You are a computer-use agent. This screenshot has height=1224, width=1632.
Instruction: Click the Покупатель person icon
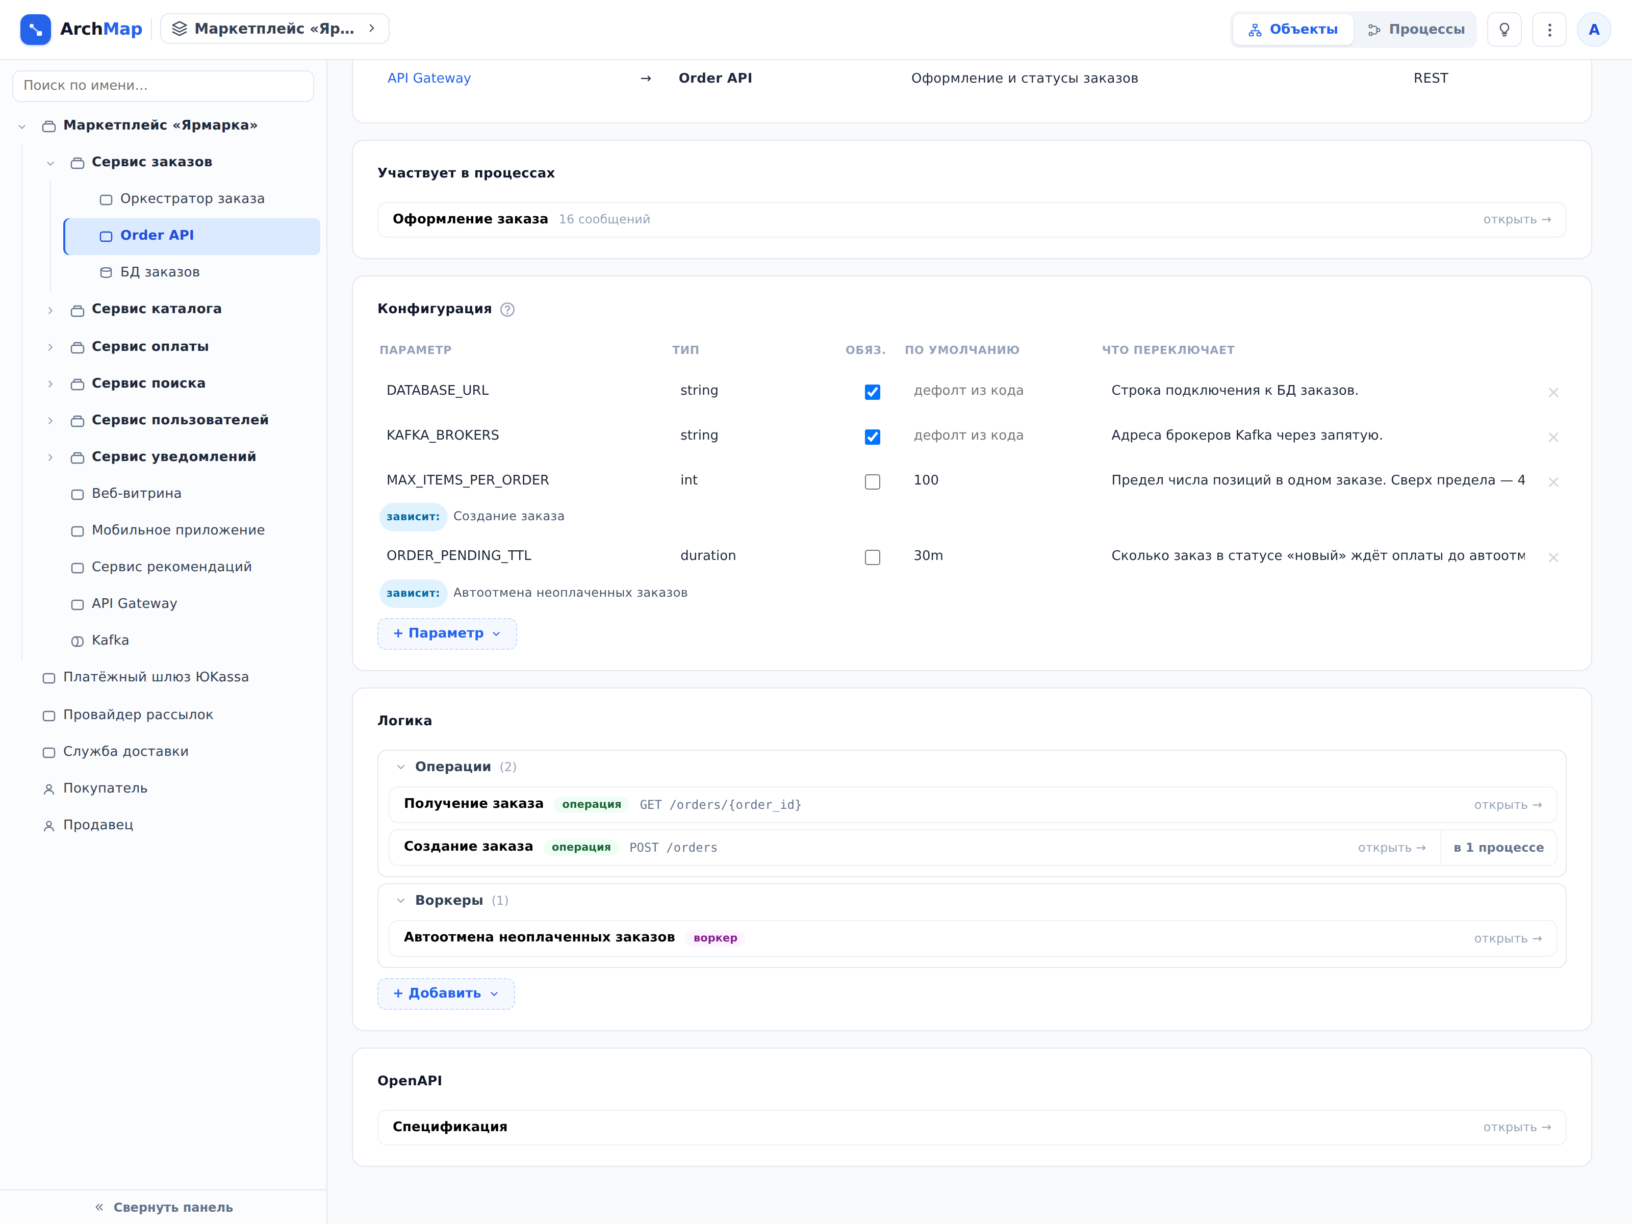click(x=48, y=789)
